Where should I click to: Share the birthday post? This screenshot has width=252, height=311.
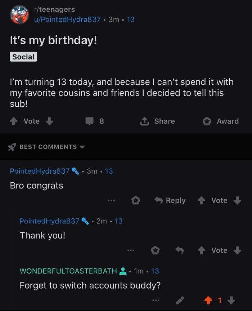click(x=157, y=121)
